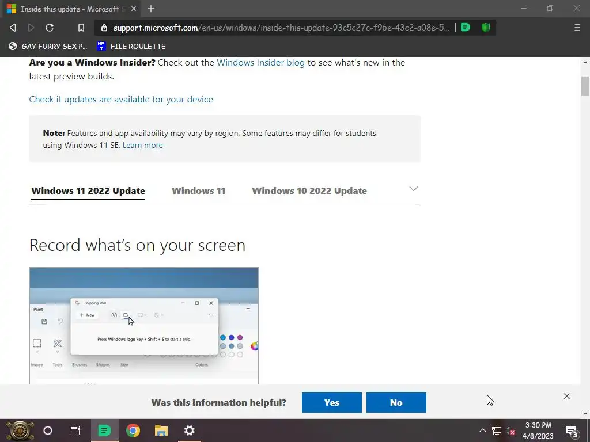Screen dimensions: 590x442
Task: Follow the Learn more link in the note
Action: click(x=143, y=145)
